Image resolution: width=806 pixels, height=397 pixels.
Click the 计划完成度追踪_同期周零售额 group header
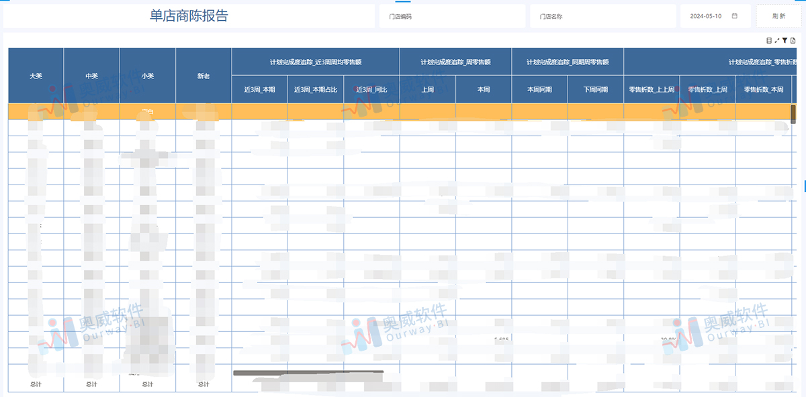(568, 62)
